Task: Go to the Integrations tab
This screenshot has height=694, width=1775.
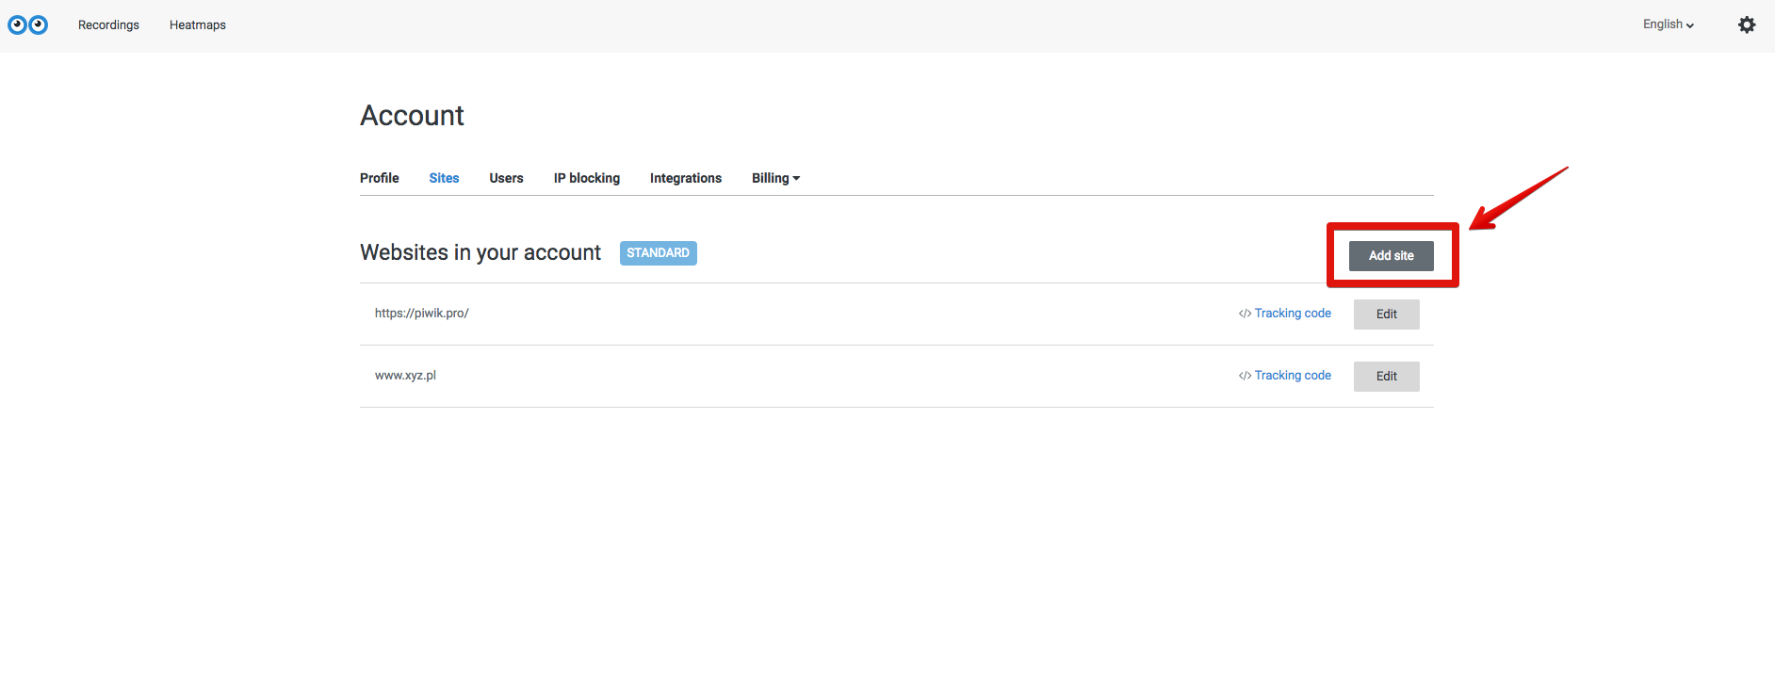Action: point(686,178)
